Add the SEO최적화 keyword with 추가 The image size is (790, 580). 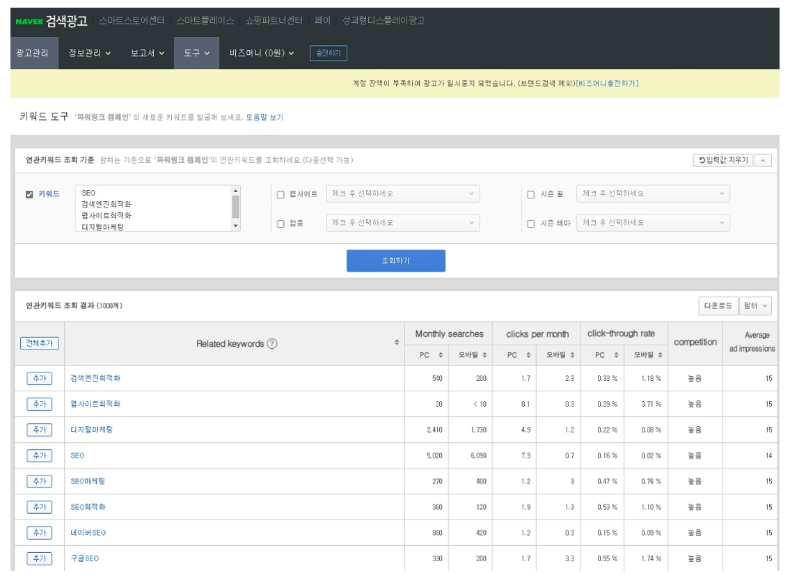pos(39,507)
